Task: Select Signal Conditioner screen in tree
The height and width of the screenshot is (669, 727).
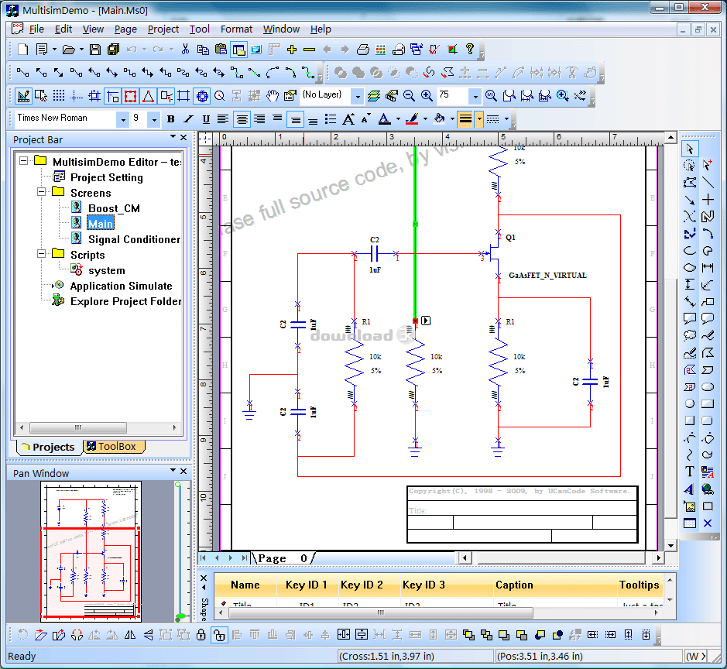Action: tap(135, 239)
